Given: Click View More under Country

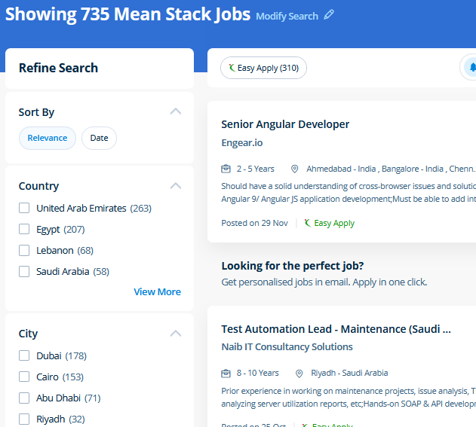Looking at the screenshot, I should [157, 291].
